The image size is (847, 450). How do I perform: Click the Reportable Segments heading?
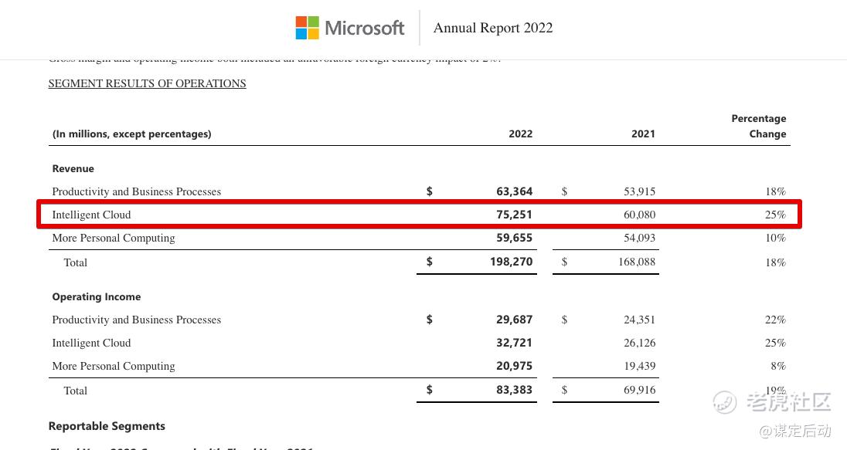[x=107, y=426]
